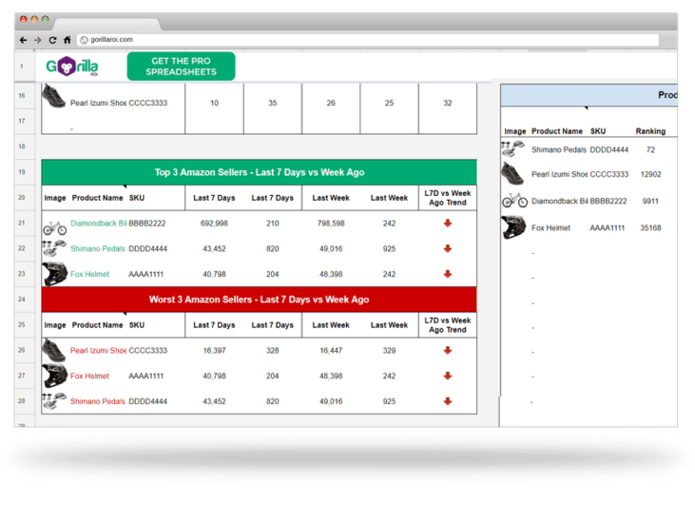Select row number 19 header

[x=22, y=172]
